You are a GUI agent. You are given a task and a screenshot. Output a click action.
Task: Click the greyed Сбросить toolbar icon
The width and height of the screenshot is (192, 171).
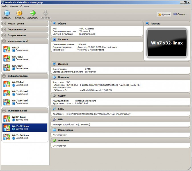pos(46,13)
